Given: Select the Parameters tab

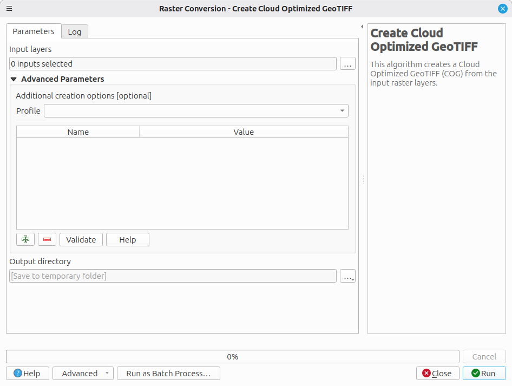Looking at the screenshot, I should 34,31.
